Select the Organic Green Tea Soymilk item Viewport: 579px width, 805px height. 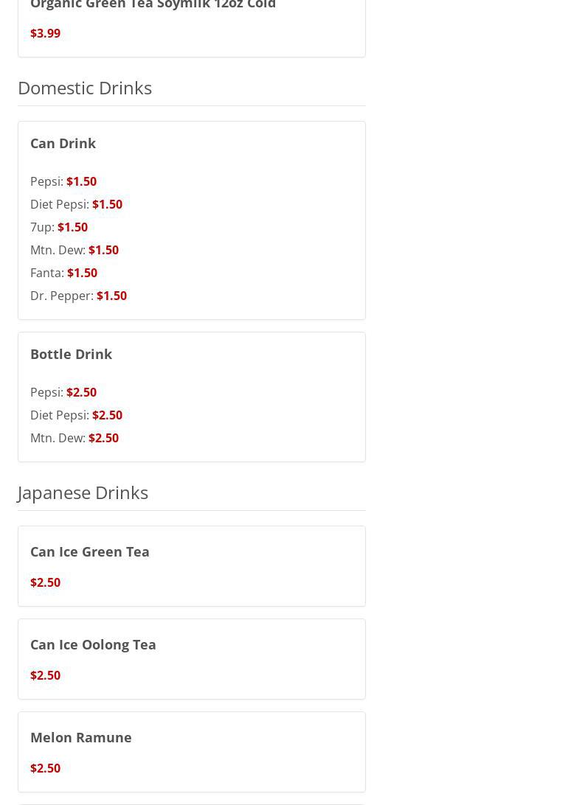click(x=153, y=5)
